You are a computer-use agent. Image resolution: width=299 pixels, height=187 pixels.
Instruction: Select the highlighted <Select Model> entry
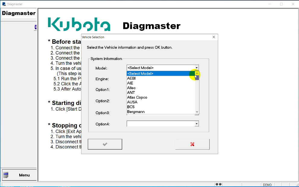coord(140,74)
